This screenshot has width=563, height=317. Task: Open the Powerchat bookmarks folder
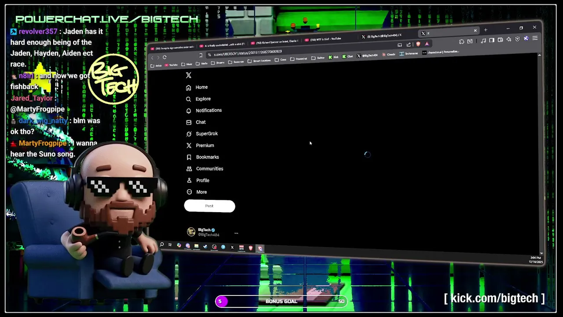(299, 59)
